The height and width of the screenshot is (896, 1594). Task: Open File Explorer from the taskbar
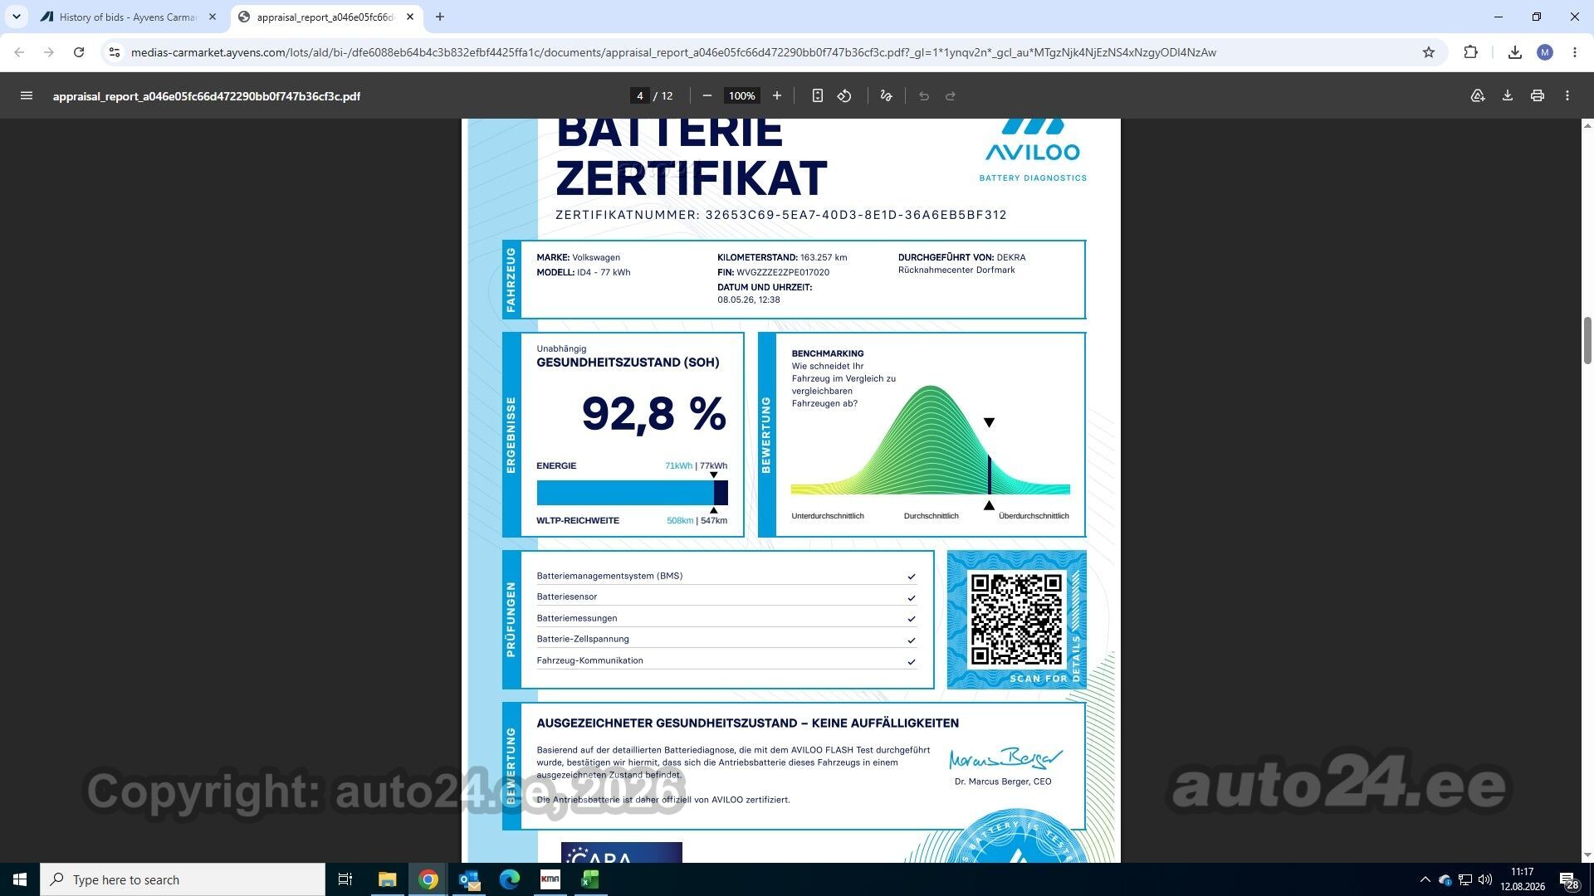pyautogui.click(x=387, y=879)
